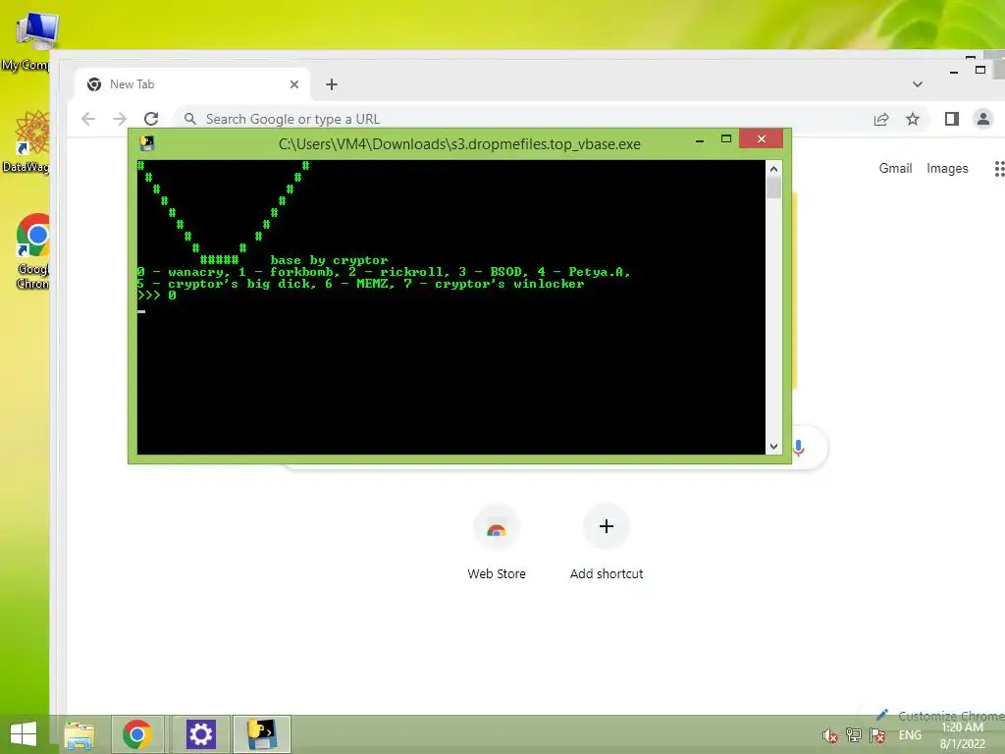Open the DataWag desktop shortcut
Screen dimensions: 1005x754
coord(26,141)
